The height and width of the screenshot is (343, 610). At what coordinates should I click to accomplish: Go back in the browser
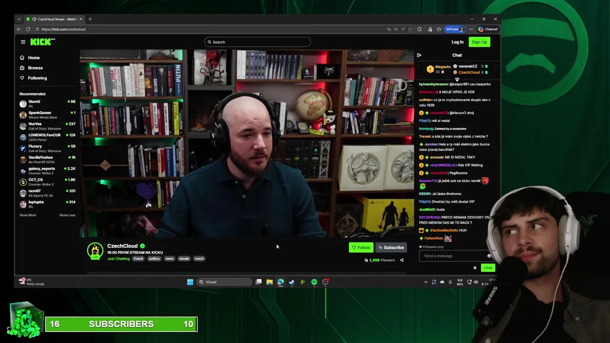click(19, 29)
